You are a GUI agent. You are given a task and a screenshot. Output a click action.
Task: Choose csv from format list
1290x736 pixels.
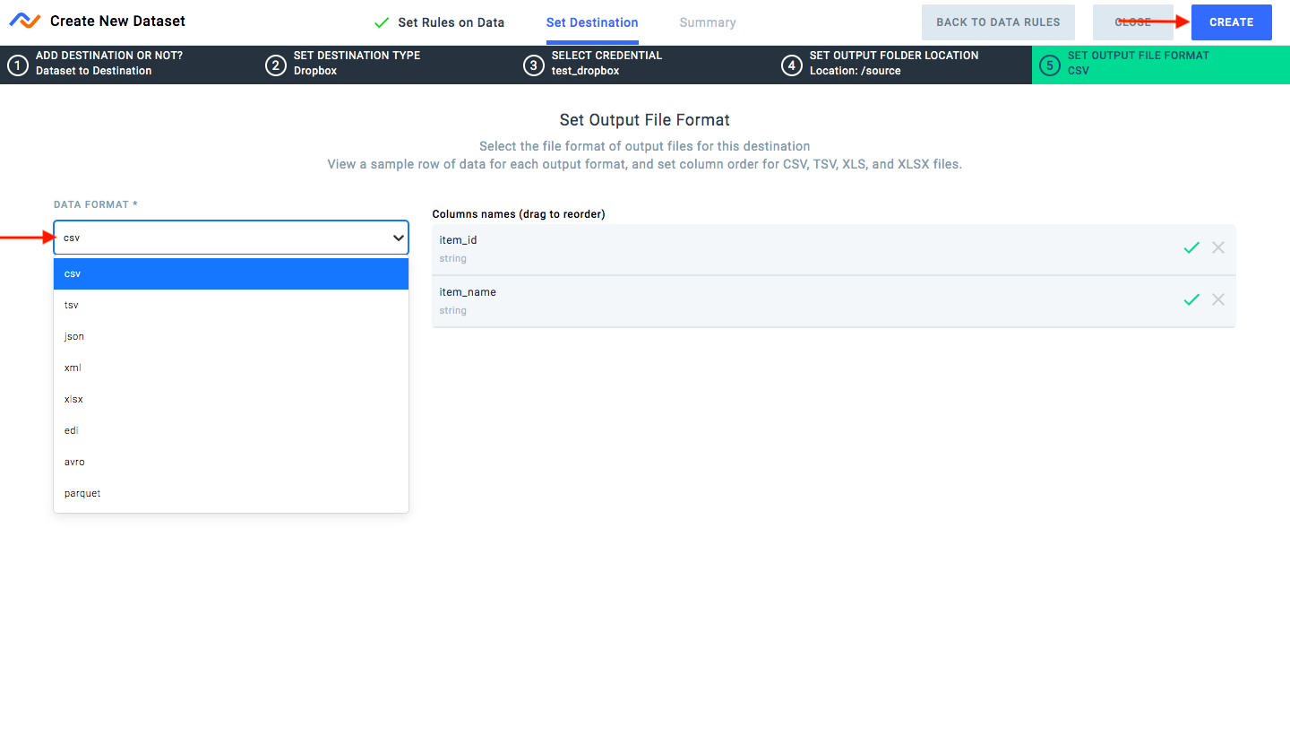(x=231, y=273)
